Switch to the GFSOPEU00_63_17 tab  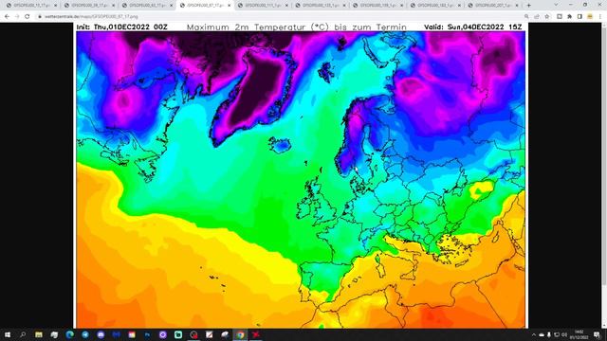coord(147,6)
